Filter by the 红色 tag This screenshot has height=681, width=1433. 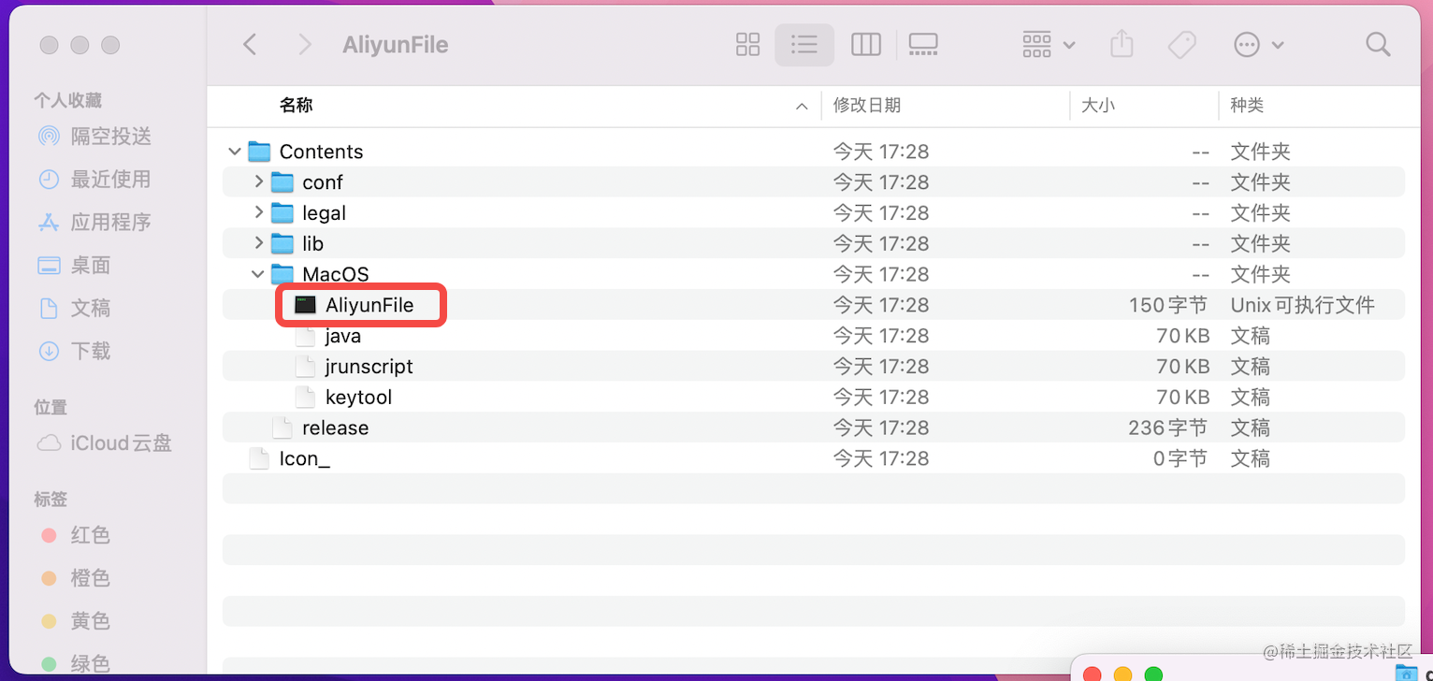coord(77,535)
